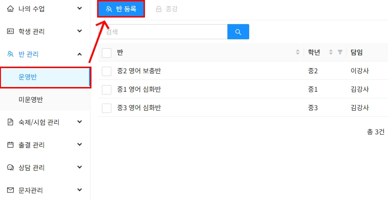Click the envelope icon for 문자관리
This screenshot has width=388, height=200.
(x=10, y=190)
